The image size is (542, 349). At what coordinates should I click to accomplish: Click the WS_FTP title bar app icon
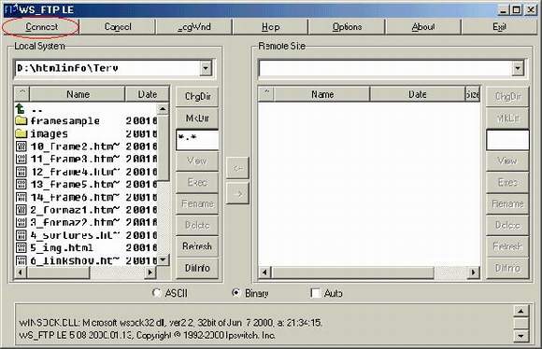(10, 9)
